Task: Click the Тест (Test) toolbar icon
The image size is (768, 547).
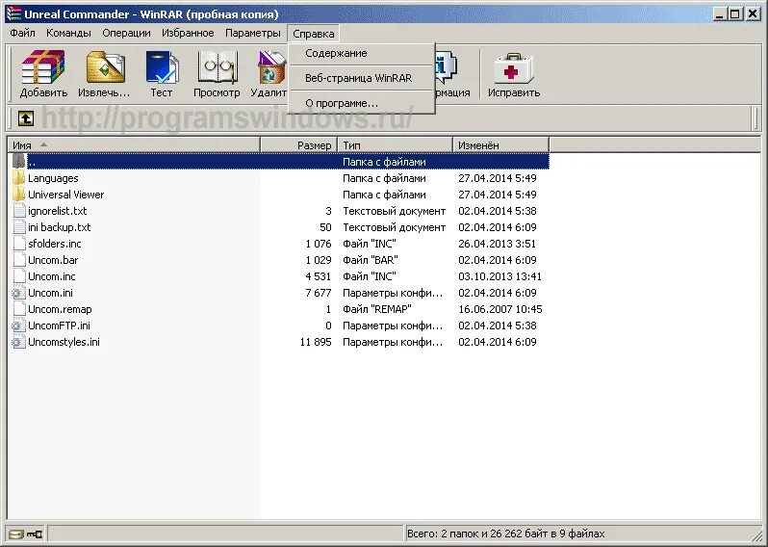Action: click(162, 66)
